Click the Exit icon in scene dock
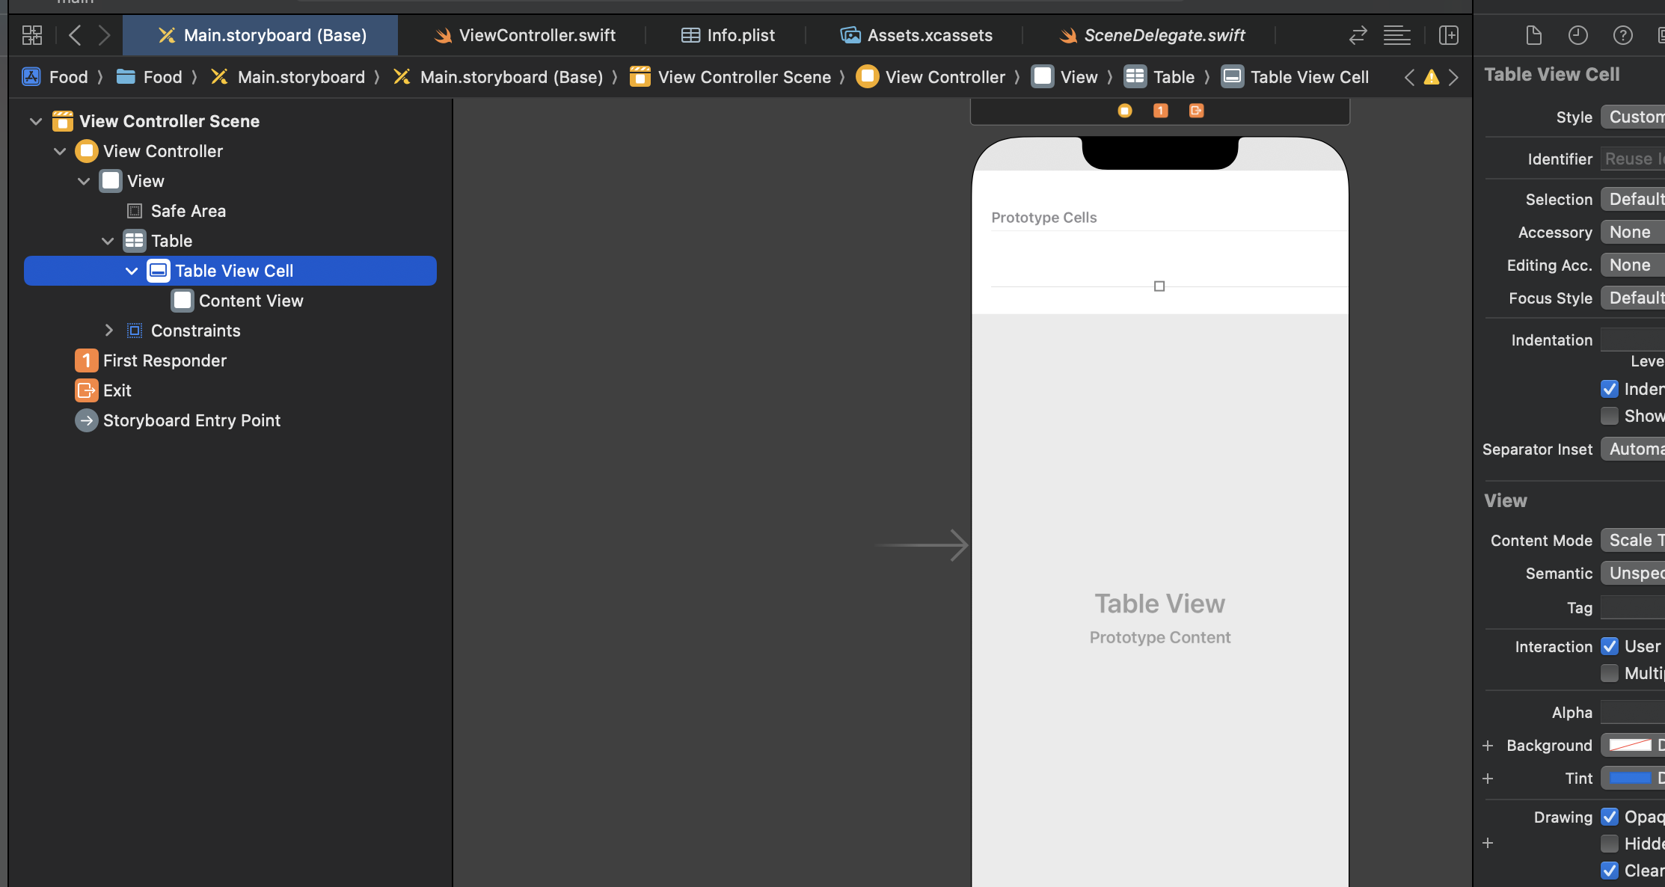The width and height of the screenshot is (1665, 887). pos(1197,111)
